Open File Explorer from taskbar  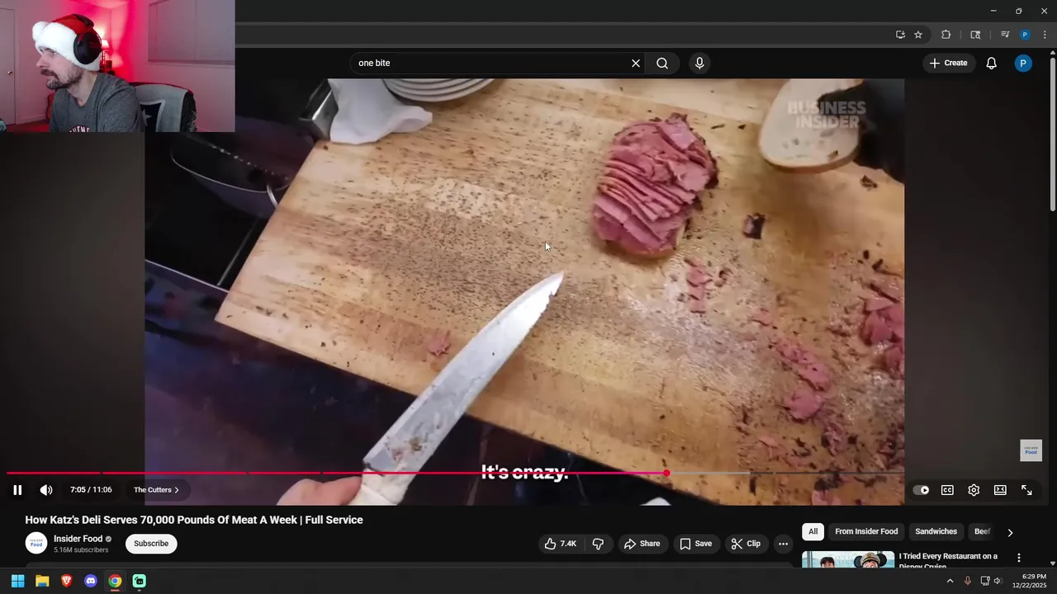tap(42, 582)
